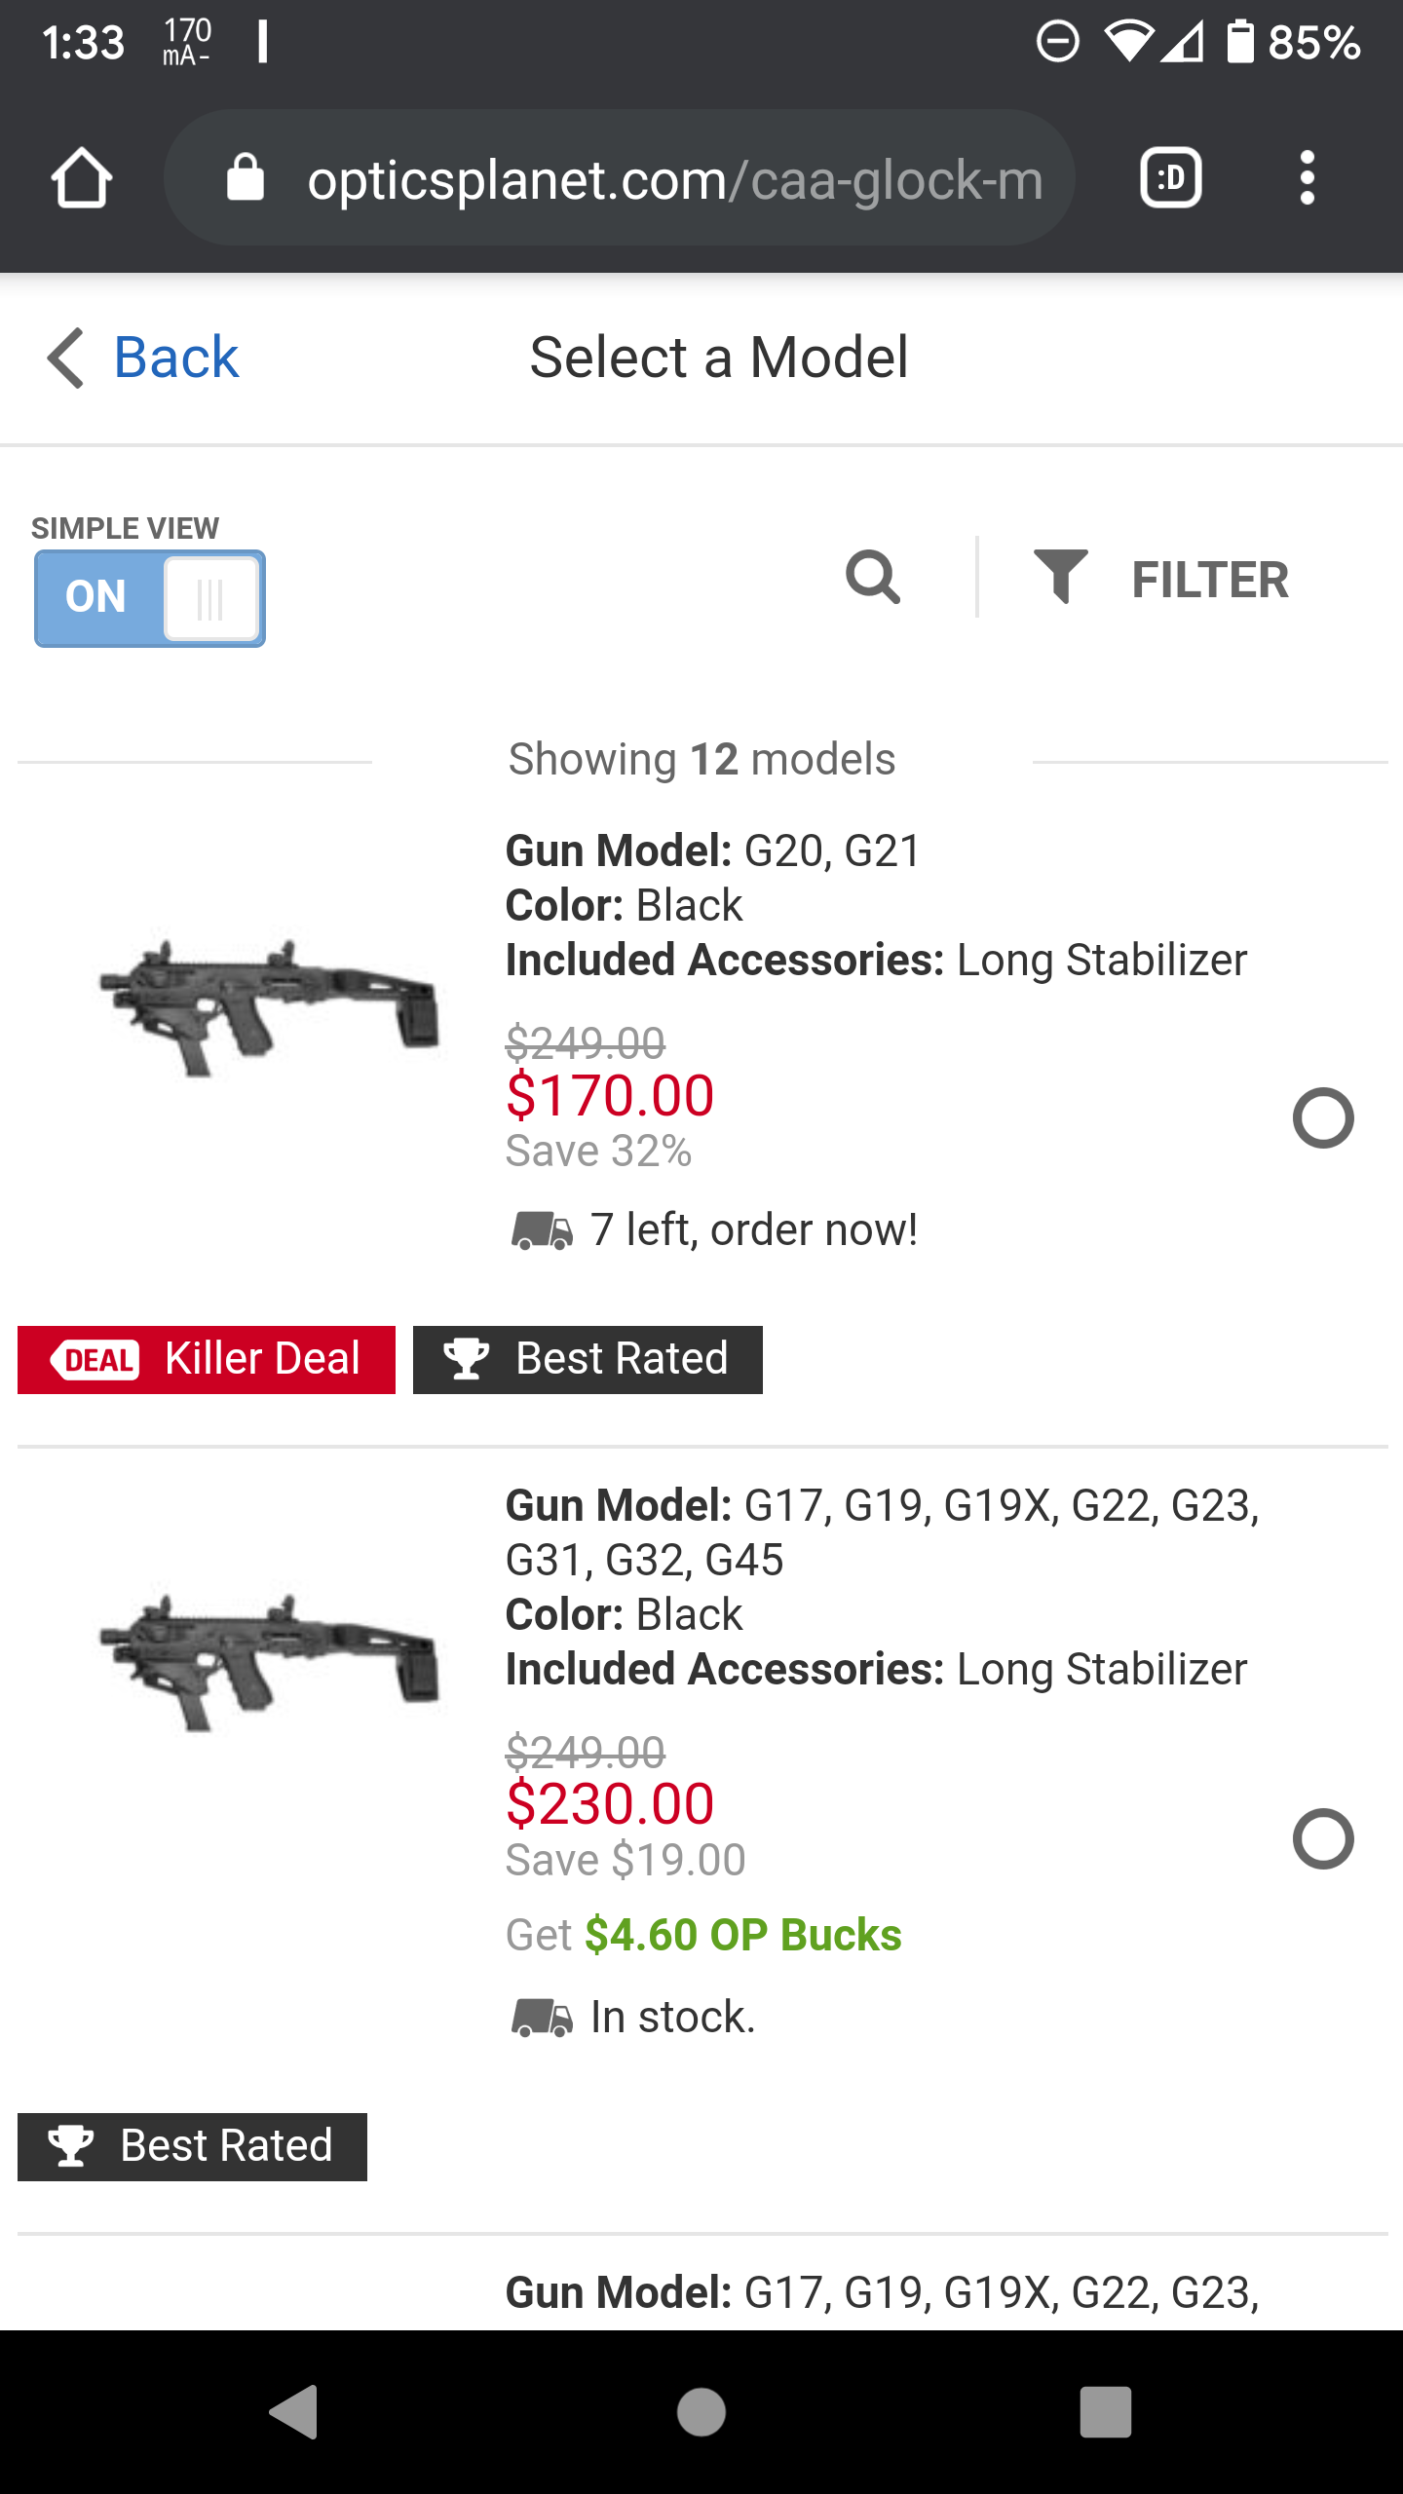This screenshot has width=1403, height=2494.
Task: Tap the opticsplanet.com URL address bar
Action: (674, 180)
